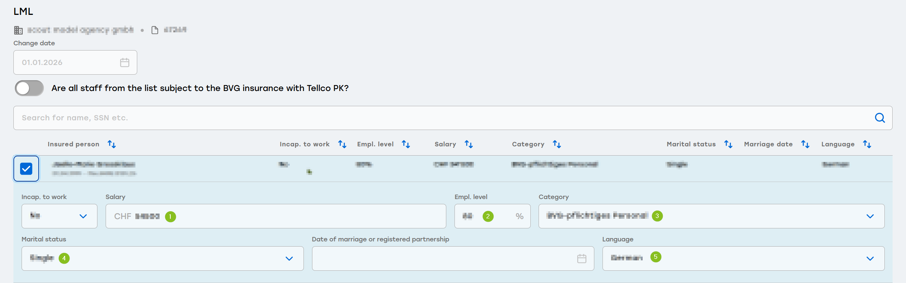Image resolution: width=906 pixels, height=283 pixels.
Task: Open the Marital status dropdown
Action: [x=163, y=258]
